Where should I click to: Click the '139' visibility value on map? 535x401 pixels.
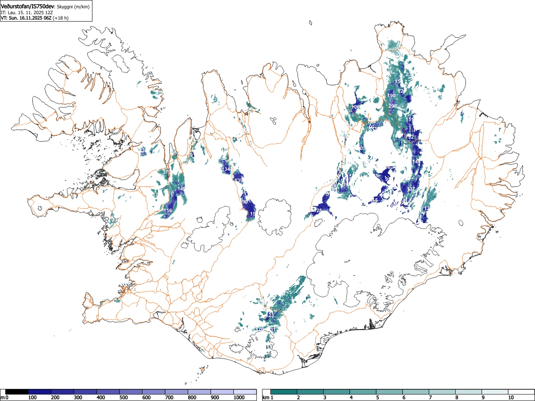tap(239, 180)
